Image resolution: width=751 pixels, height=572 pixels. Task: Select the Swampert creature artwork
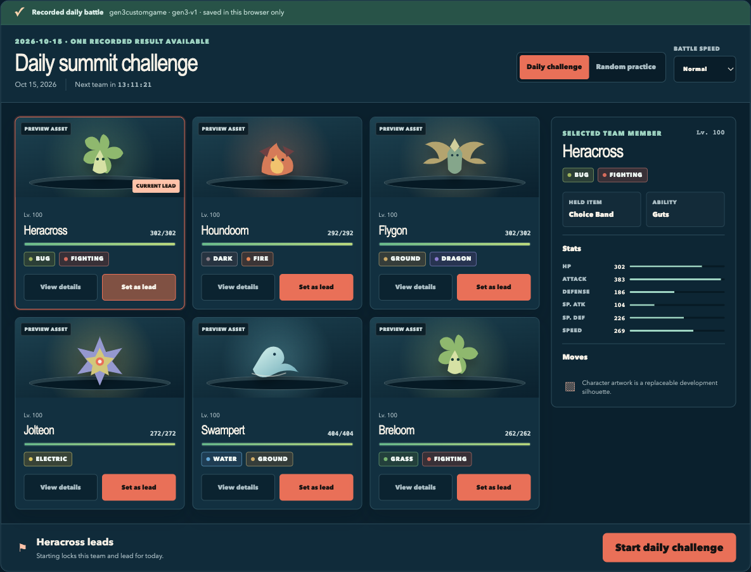click(x=274, y=361)
